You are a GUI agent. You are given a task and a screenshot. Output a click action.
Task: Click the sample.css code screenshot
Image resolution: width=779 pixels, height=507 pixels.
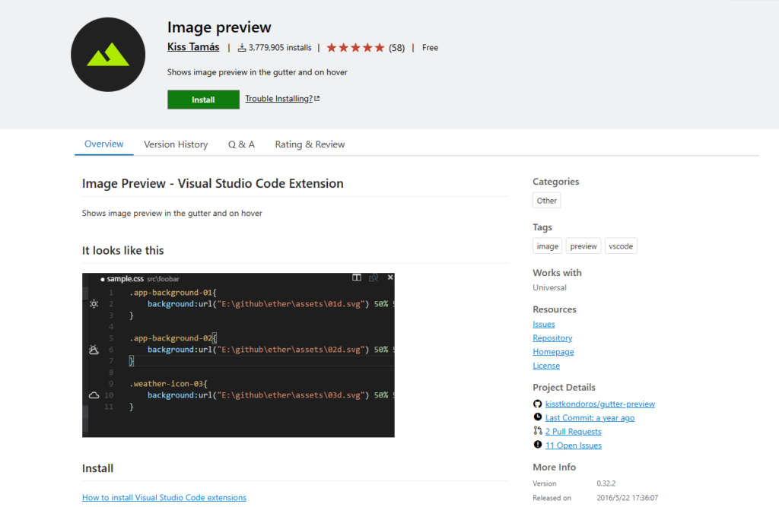pyautogui.click(x=238, y=355)
